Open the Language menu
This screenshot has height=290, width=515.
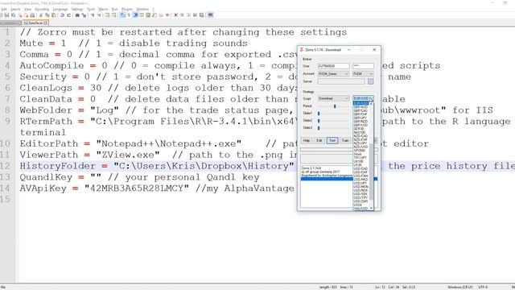60,9
